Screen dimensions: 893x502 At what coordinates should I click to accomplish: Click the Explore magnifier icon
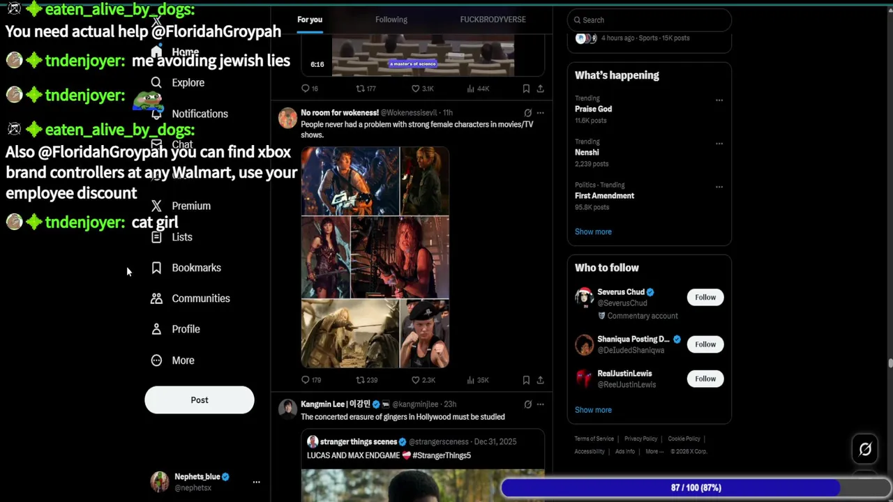pyautogui.click(x=156, y=82)
